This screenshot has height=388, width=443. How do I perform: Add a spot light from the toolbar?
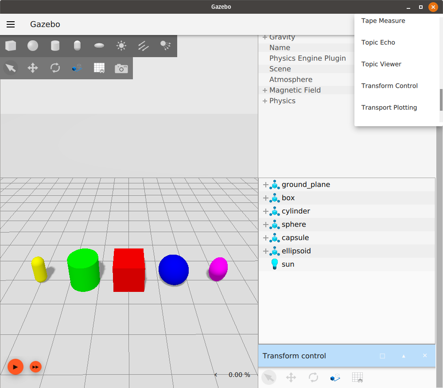(x=165, y=46)
